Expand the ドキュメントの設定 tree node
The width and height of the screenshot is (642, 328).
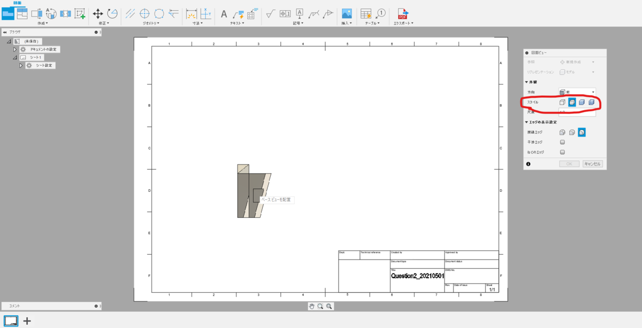16,49
